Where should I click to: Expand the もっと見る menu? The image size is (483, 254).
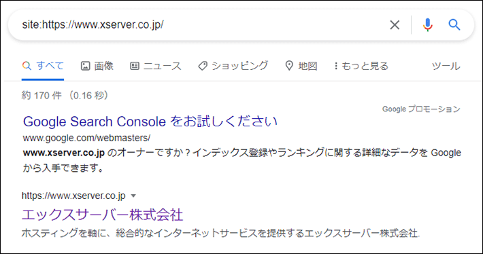361,66
